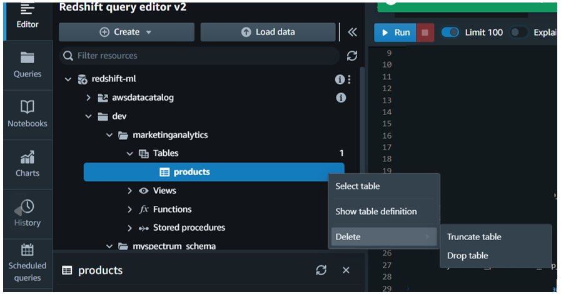Click the Filter resources search field
The image size is (561, 294).
click(x=200, y=56)
